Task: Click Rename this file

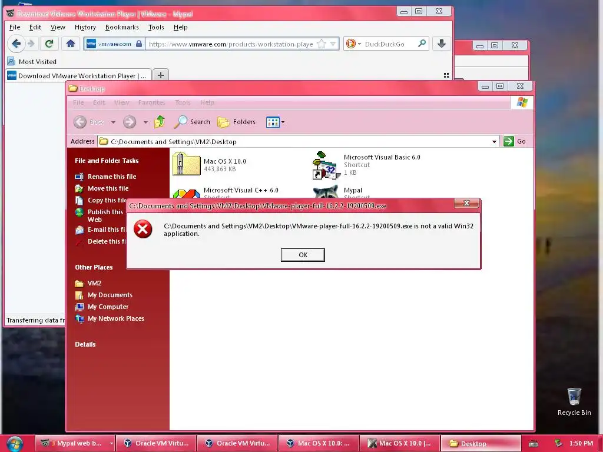Action: click(x=111, y=177)
